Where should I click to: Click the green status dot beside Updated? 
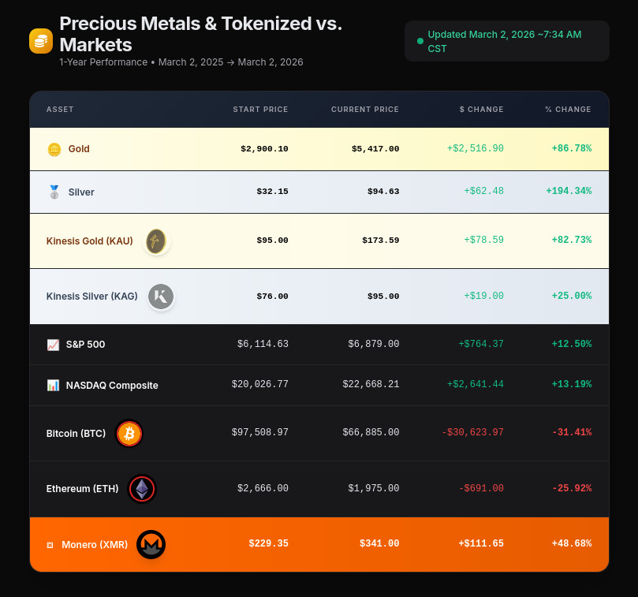(x=420, y=41)
